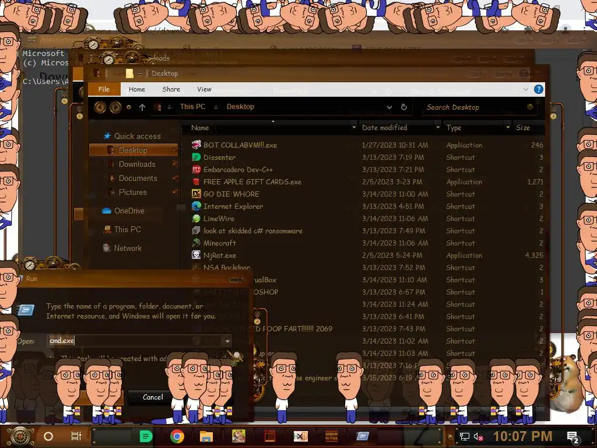
Task: Open the Run dialog icon on the taskbar
Action: click(363, 436)
